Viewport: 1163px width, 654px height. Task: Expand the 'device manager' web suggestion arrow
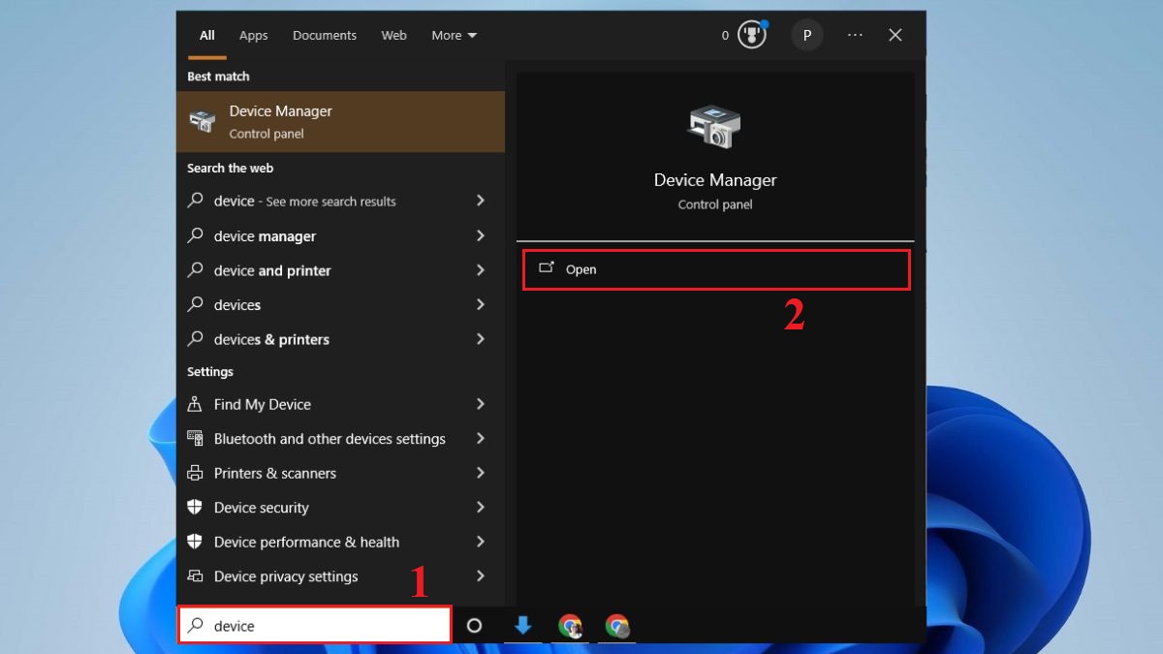click(x=480, y=235)
